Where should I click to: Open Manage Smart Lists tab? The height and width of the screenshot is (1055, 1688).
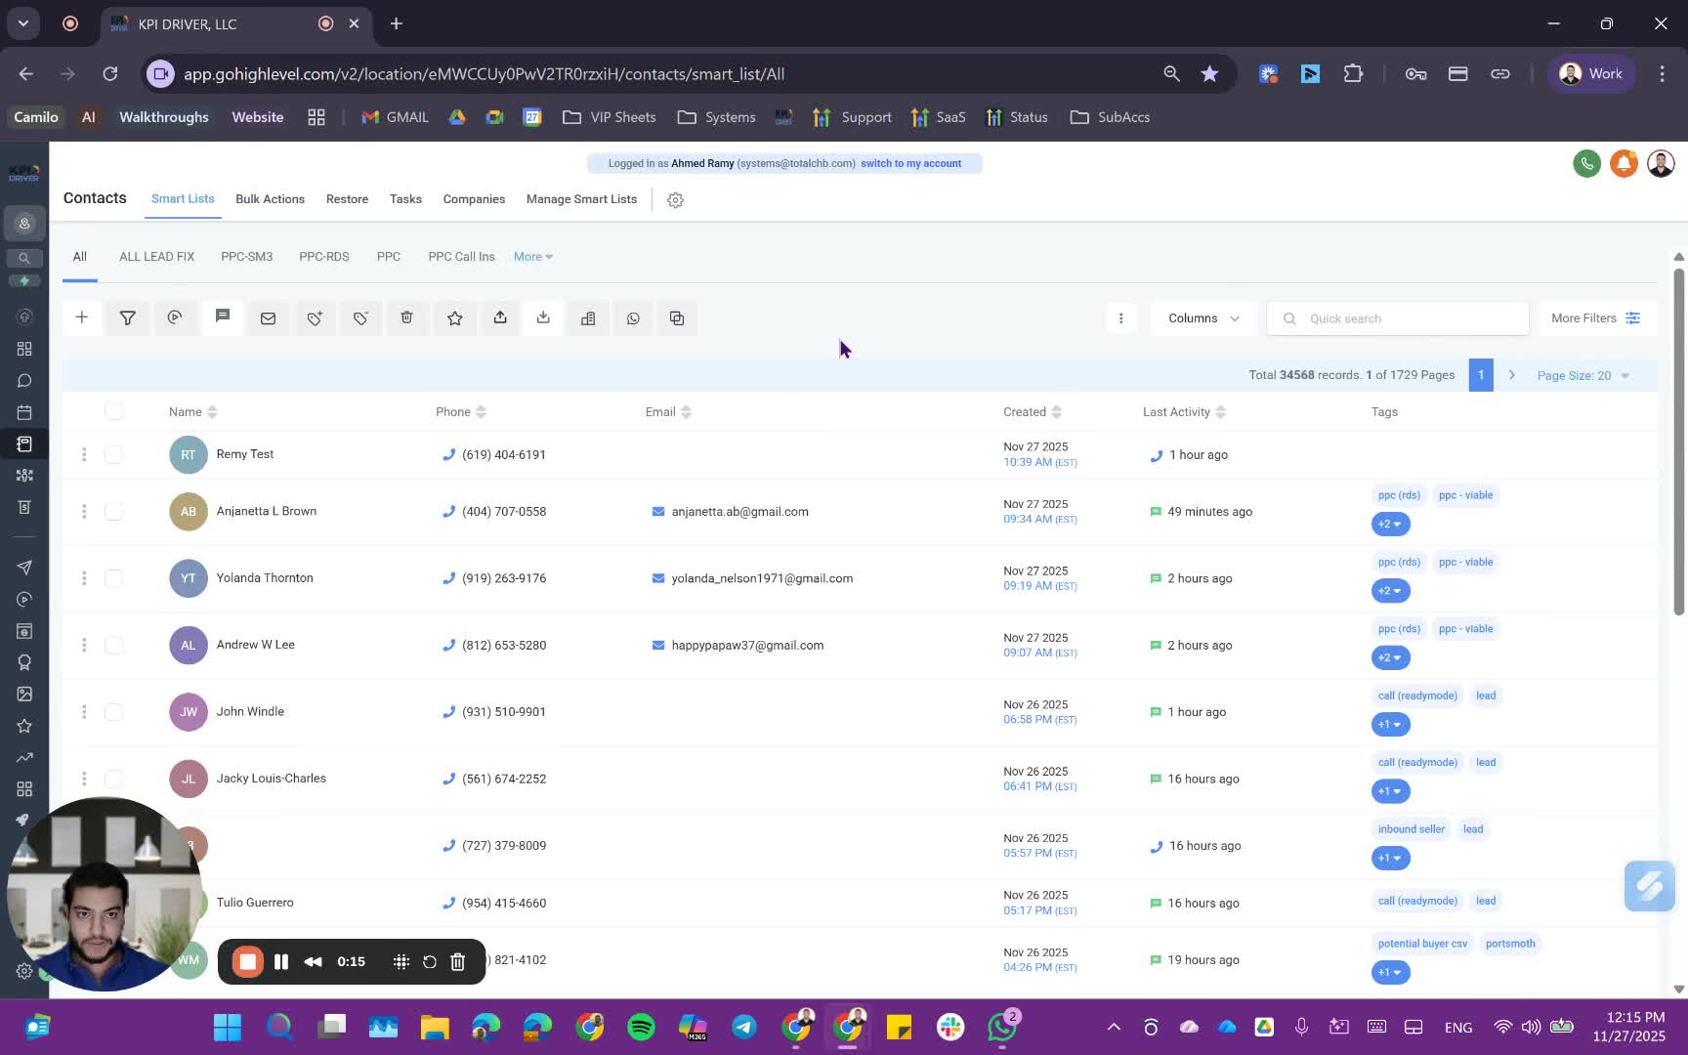click(x=581, y=199)
